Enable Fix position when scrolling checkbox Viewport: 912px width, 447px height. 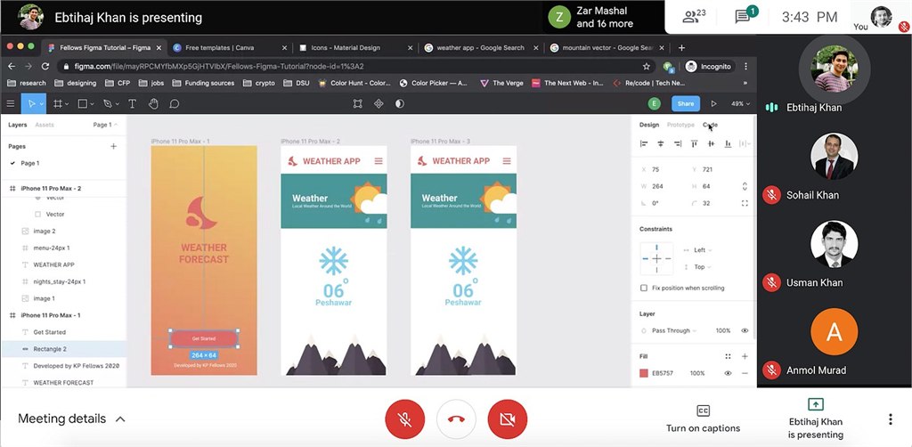point(644,288)
